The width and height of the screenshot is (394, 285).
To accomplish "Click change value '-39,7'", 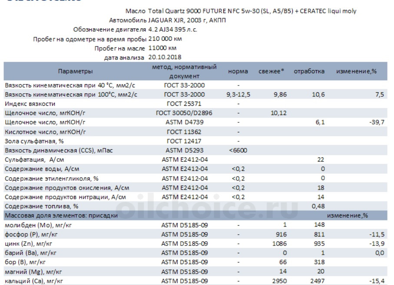I will (377, 122).
